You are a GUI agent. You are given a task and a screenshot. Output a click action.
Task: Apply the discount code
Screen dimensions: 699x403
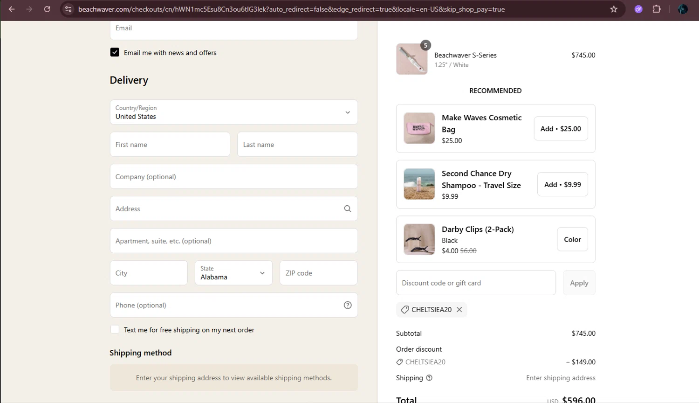click(579, 283)
